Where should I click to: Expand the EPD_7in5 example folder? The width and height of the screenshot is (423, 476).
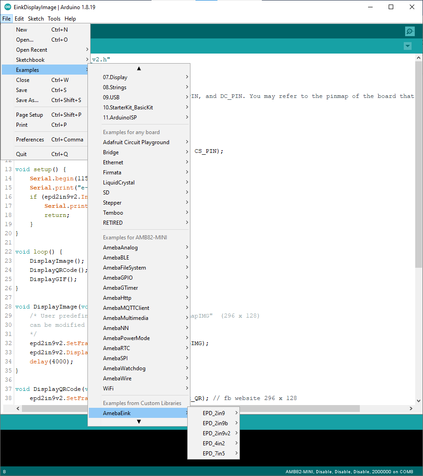pyautogui.click(x=214, y=454)
